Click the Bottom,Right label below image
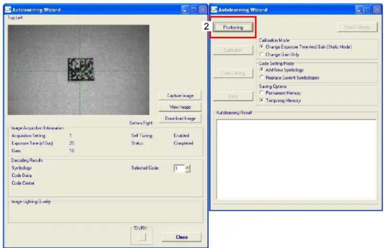The width and height of the screenshot is (384, 248). point(141,123)
